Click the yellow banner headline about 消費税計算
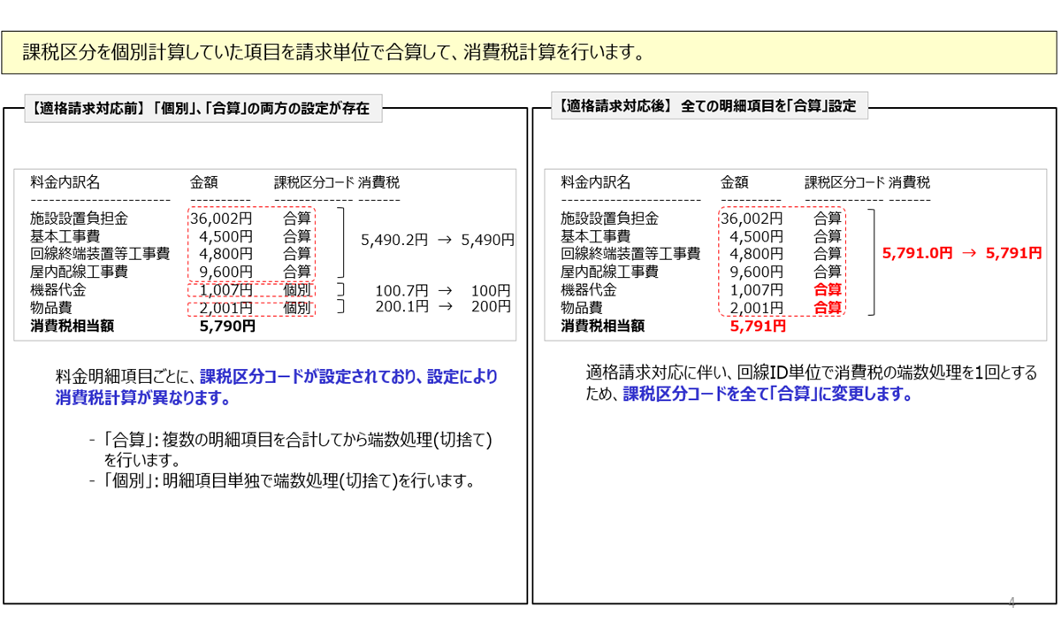Viewport: 1061px width, 637px height. (x=332, y=53)
